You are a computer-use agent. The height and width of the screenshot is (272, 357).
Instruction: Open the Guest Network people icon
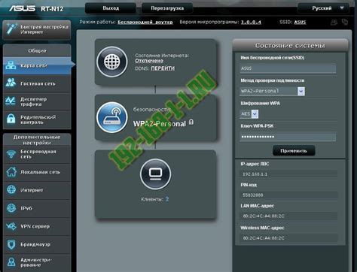(11, 83)
